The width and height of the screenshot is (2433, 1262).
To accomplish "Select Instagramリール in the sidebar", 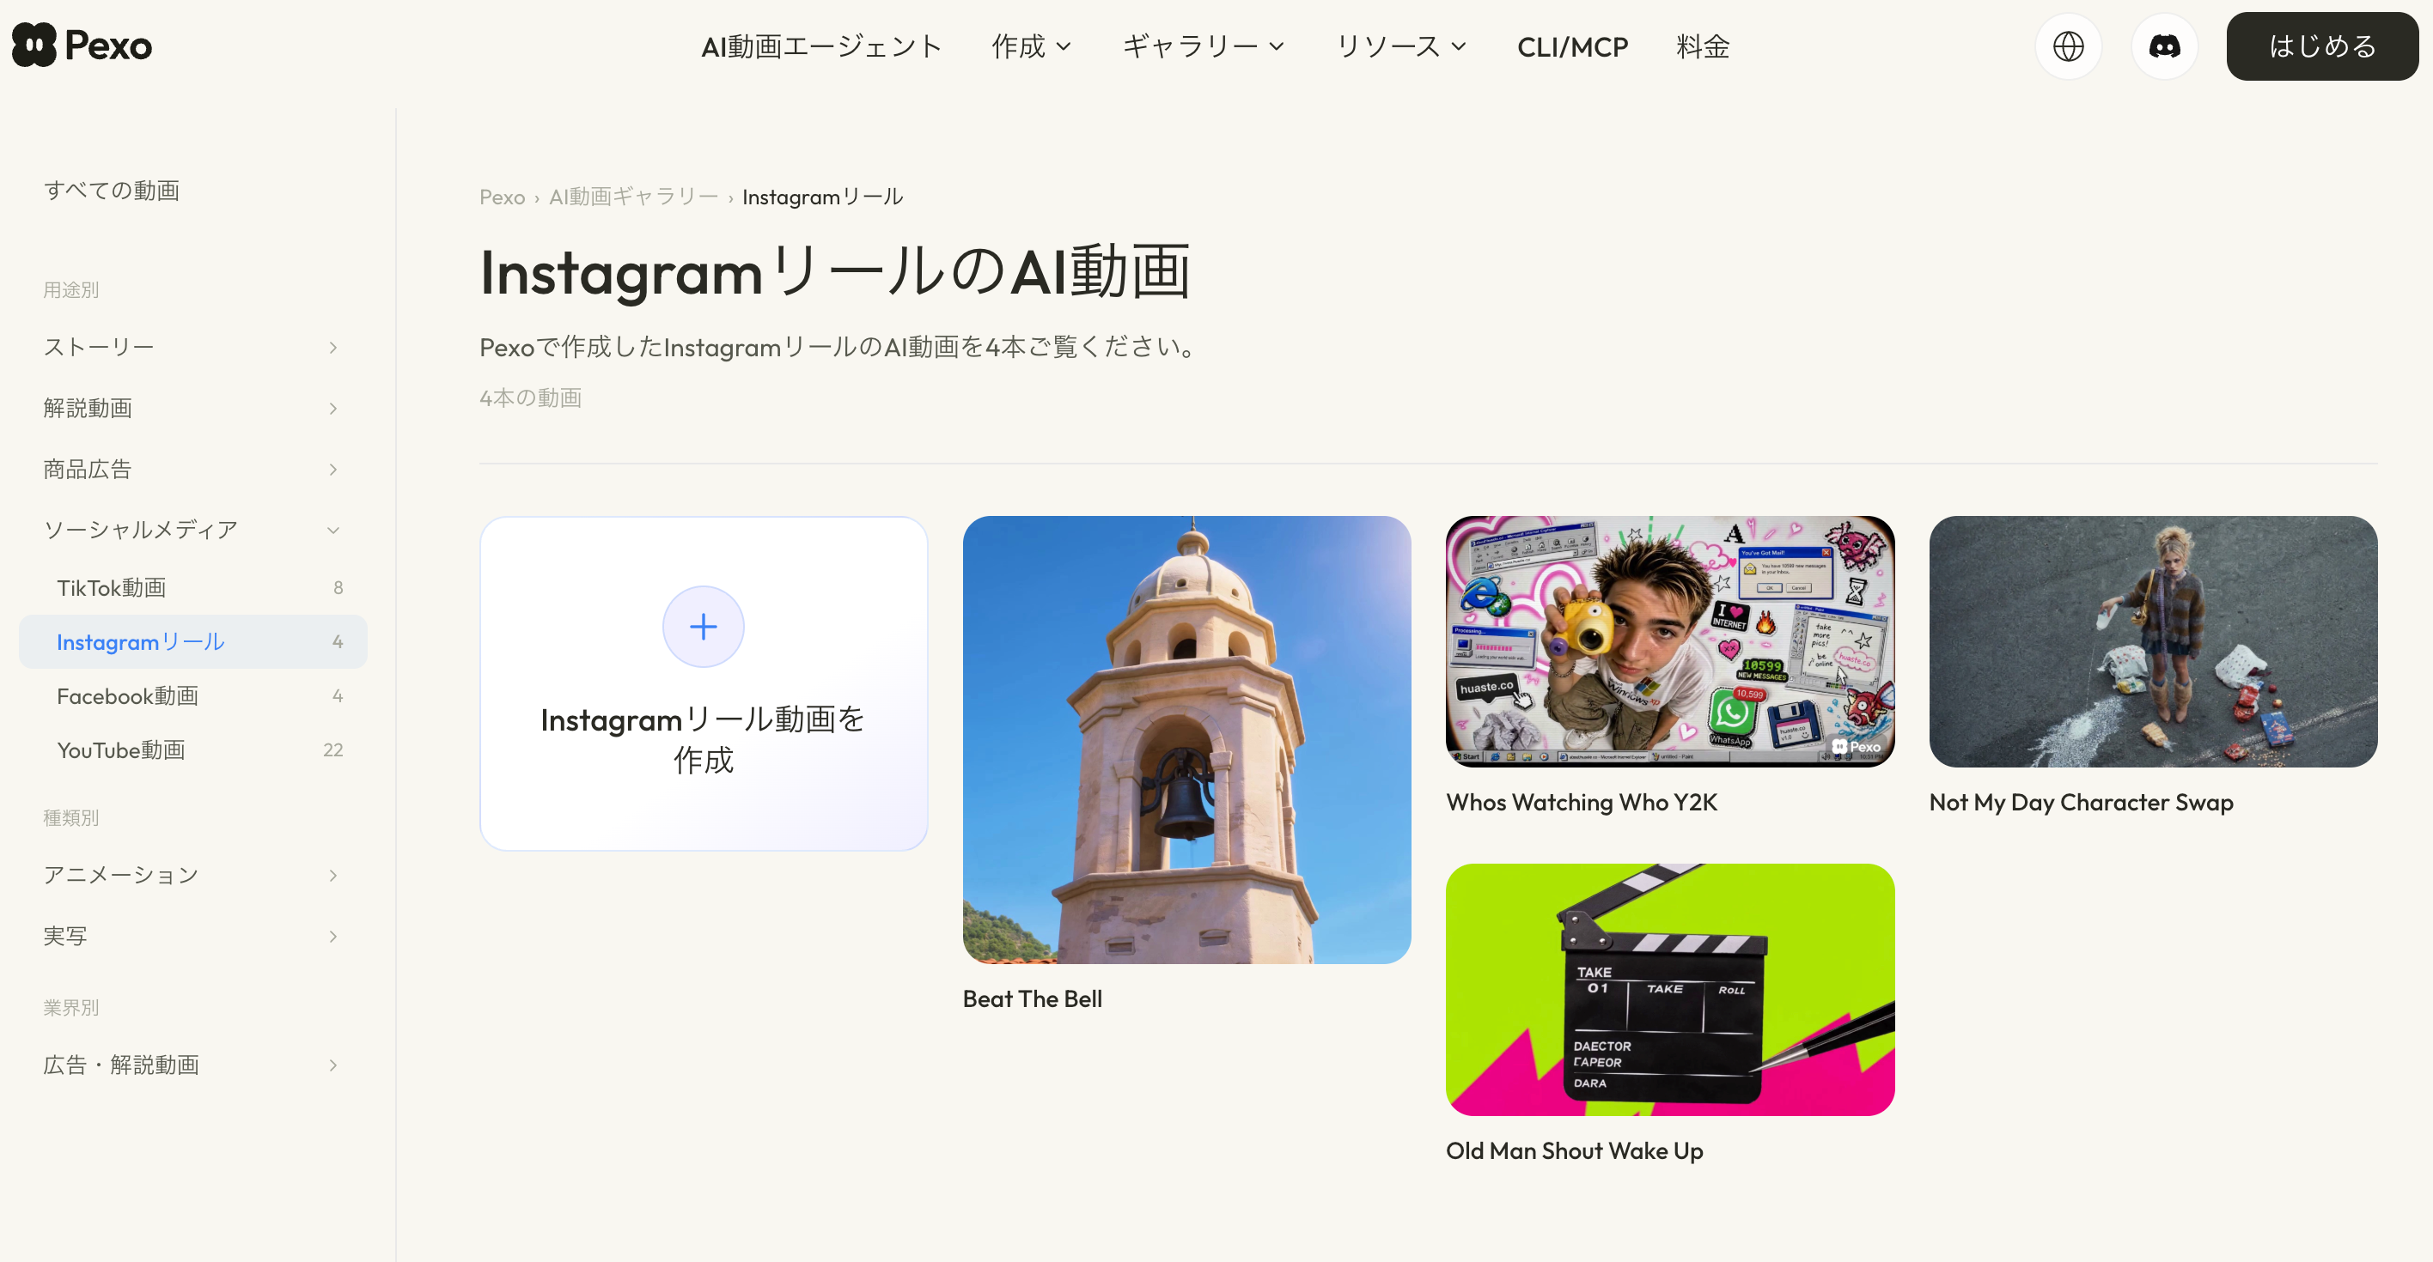I will [x=192, y=642].
